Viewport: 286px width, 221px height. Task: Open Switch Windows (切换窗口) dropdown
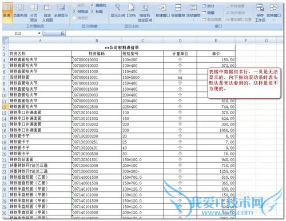(x=273, y=12)
